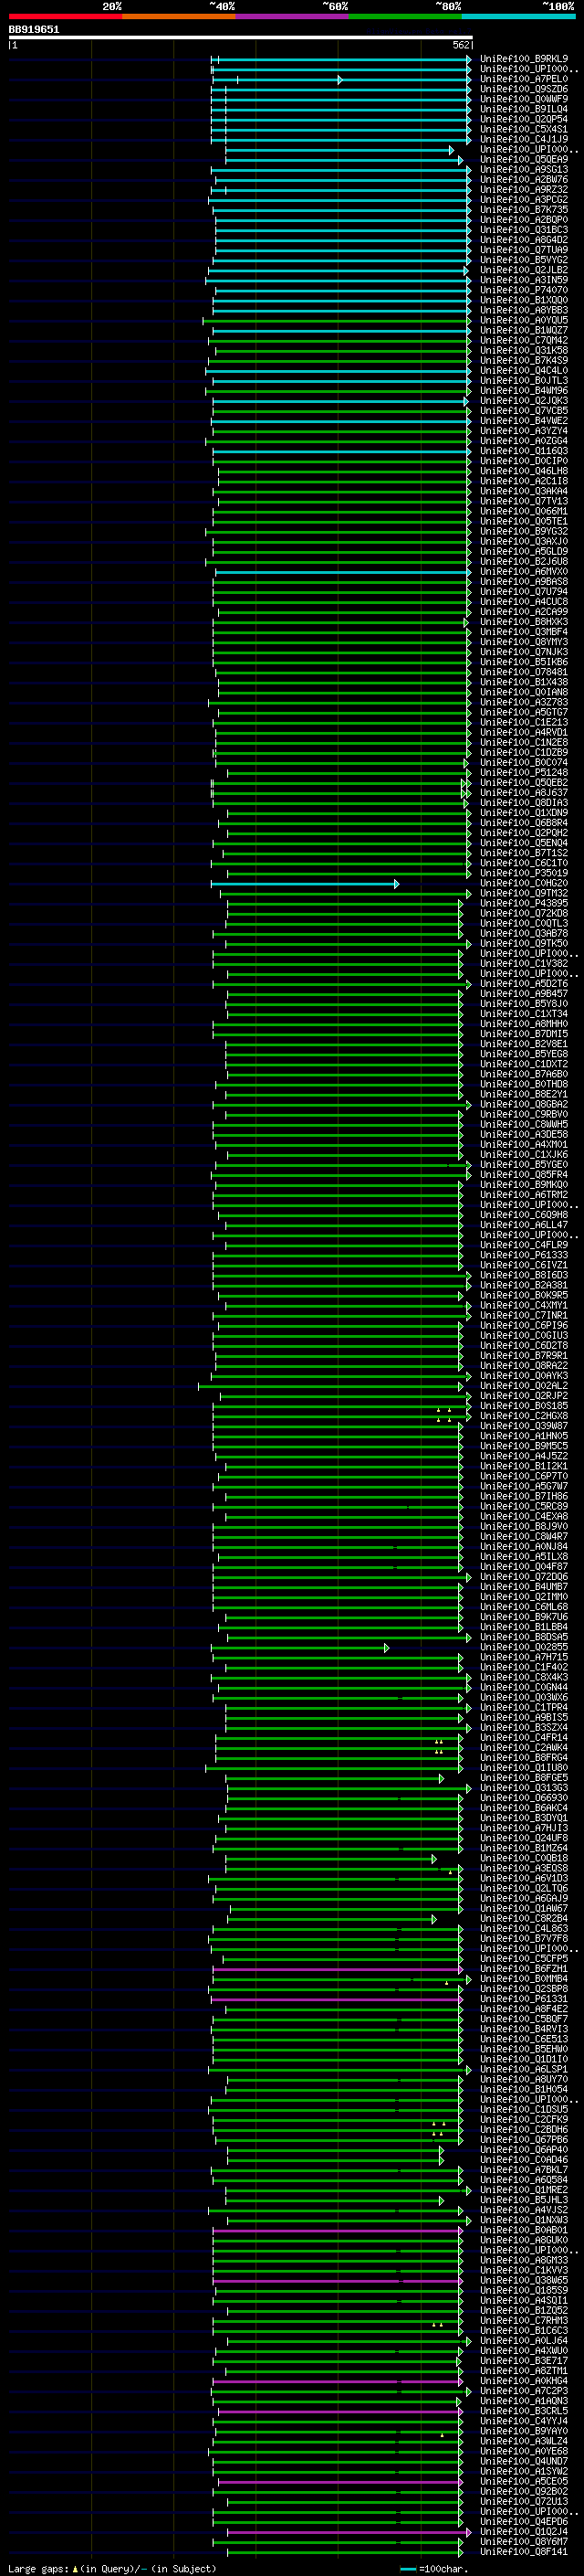The image size is (584, 2576).
Task: Click the query ID BB919651
Action: pos(34,29)
